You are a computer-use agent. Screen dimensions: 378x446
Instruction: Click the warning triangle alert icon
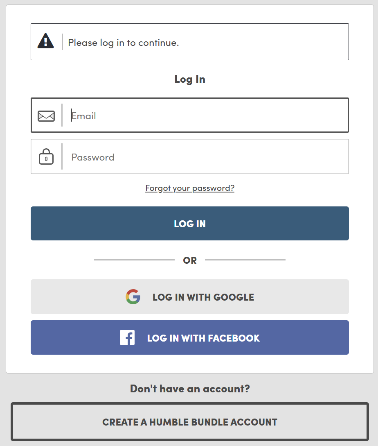pyautogui.click(x=45, y=41)
